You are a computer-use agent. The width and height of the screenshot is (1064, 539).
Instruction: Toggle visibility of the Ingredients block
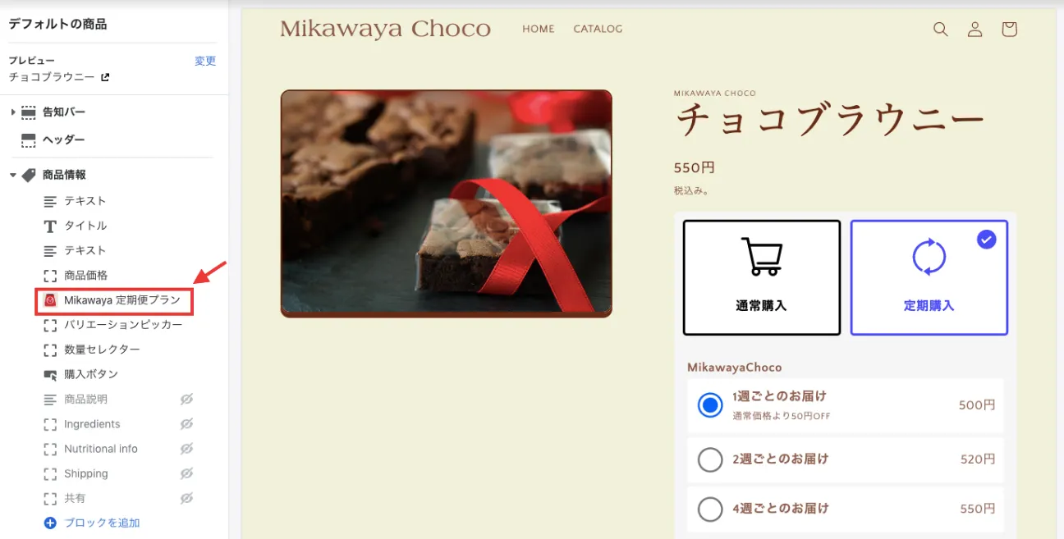coord(186,423)
